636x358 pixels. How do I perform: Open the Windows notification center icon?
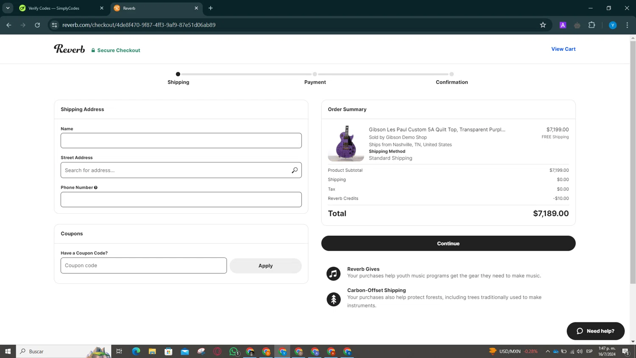[626, 351]
